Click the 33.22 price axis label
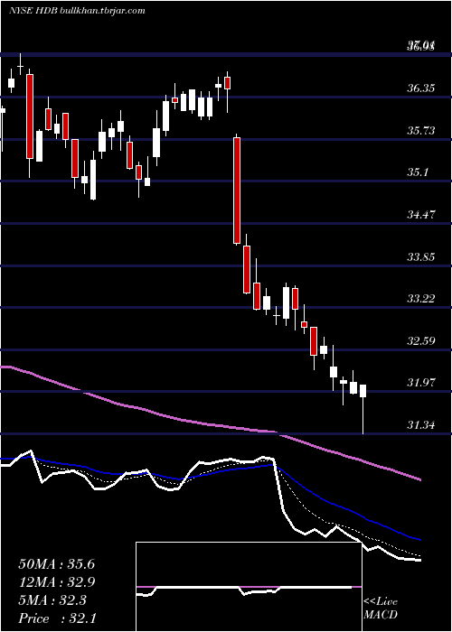Image resolution: width=452 pixels, height=632 pixels. coord(421,299)
